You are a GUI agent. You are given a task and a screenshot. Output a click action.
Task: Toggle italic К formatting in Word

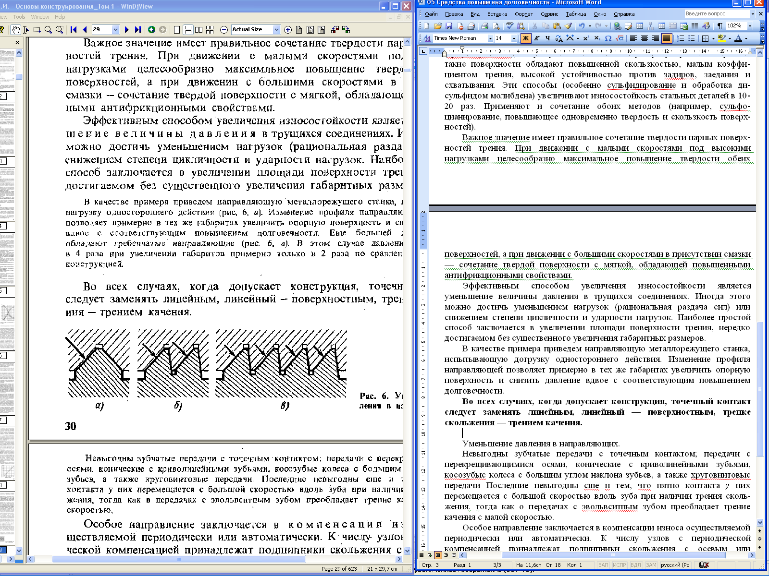(536, 38)
